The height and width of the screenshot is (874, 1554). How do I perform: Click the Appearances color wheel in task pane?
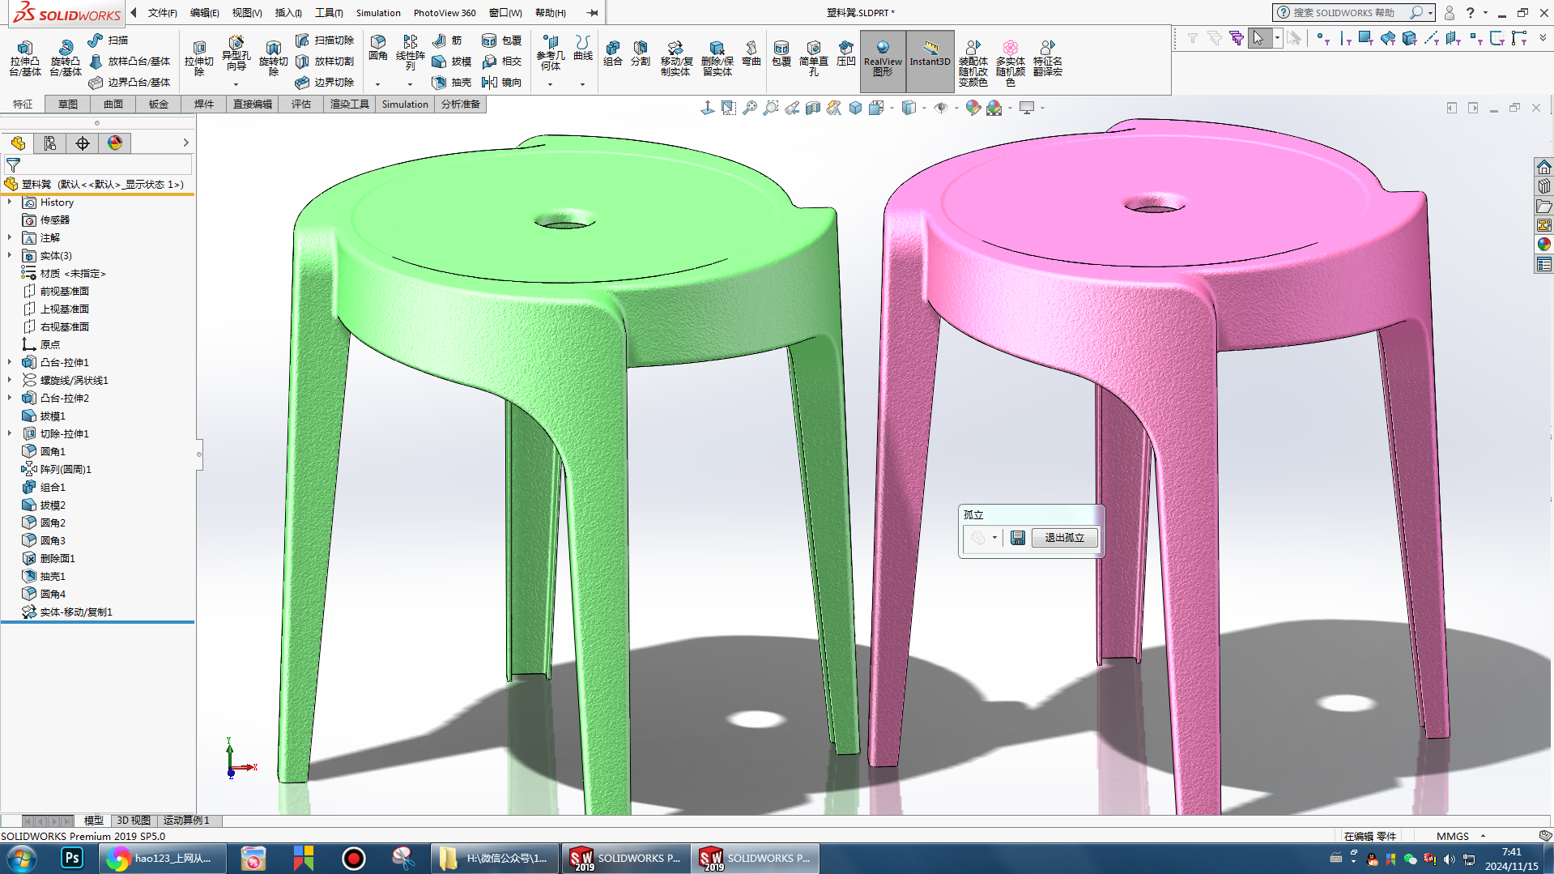click(1544, 244)
